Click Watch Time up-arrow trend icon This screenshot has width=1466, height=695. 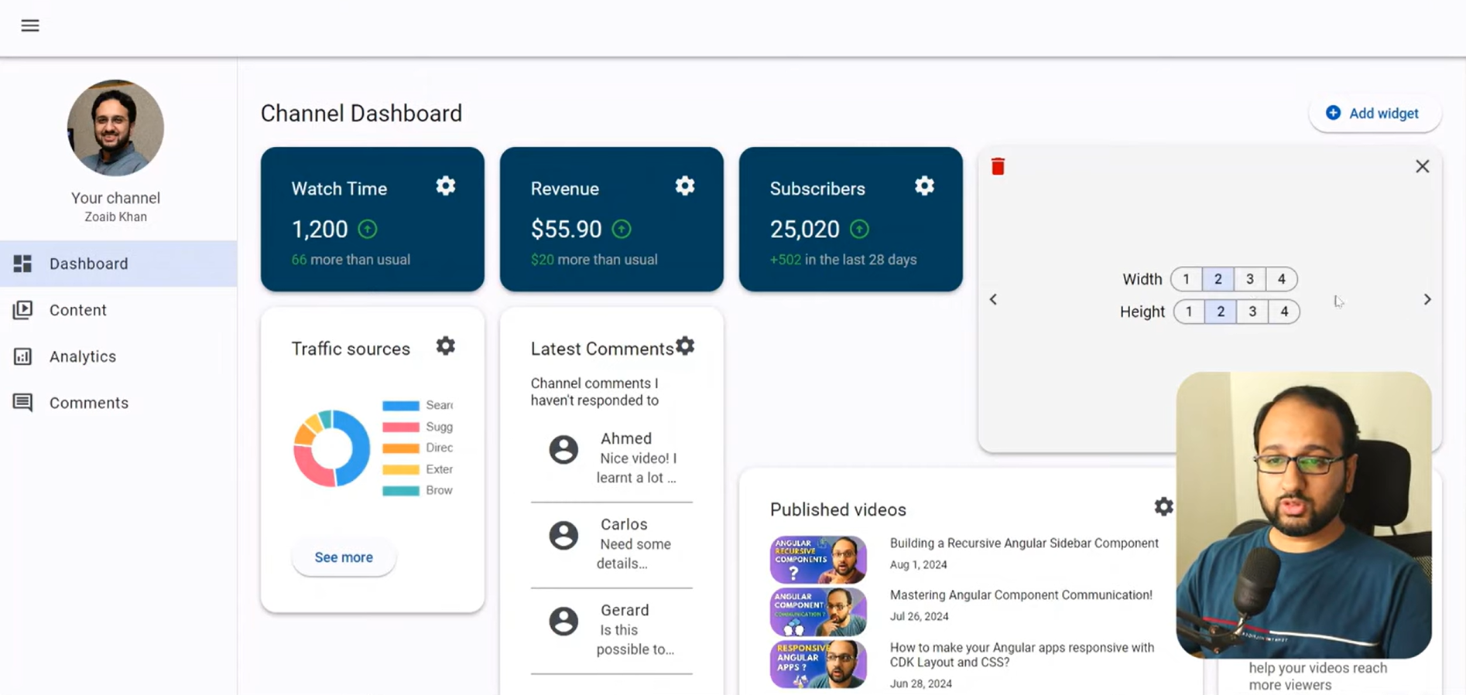click(368, 229)
